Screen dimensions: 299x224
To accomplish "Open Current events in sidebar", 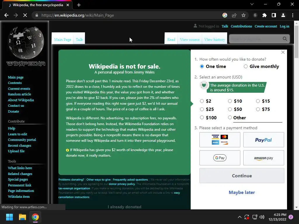I will pos(19,89).
